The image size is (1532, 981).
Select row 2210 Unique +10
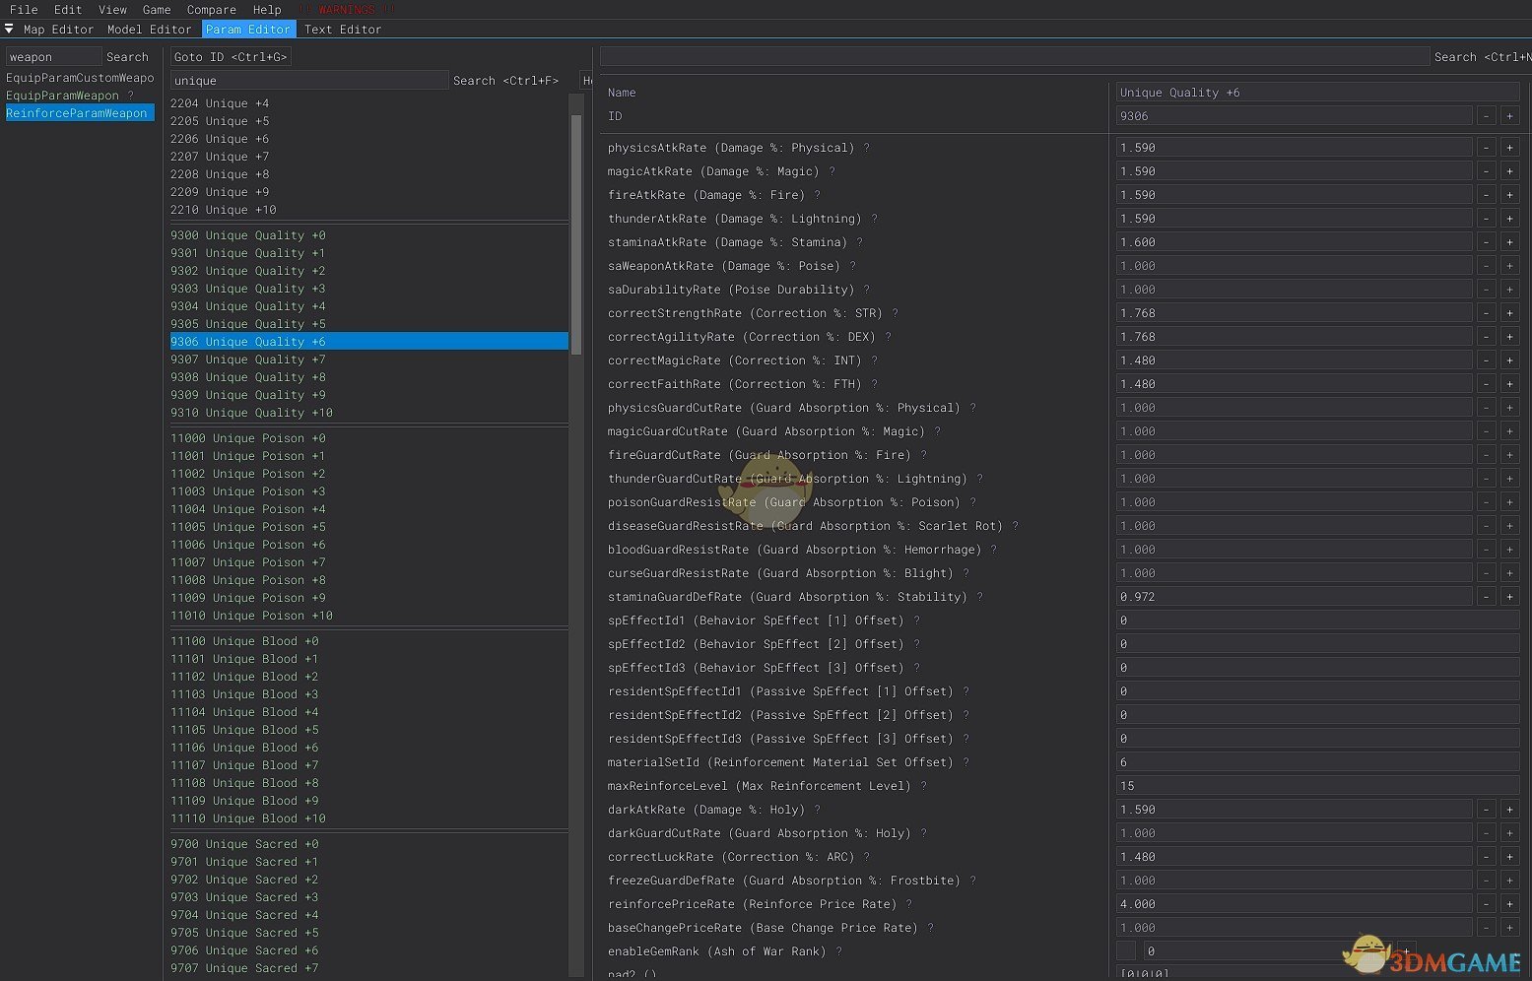click(369, 210)
